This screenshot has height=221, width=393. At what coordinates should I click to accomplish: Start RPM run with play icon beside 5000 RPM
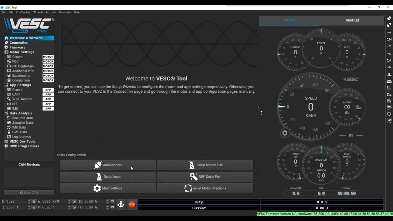[x=74, y=201]
